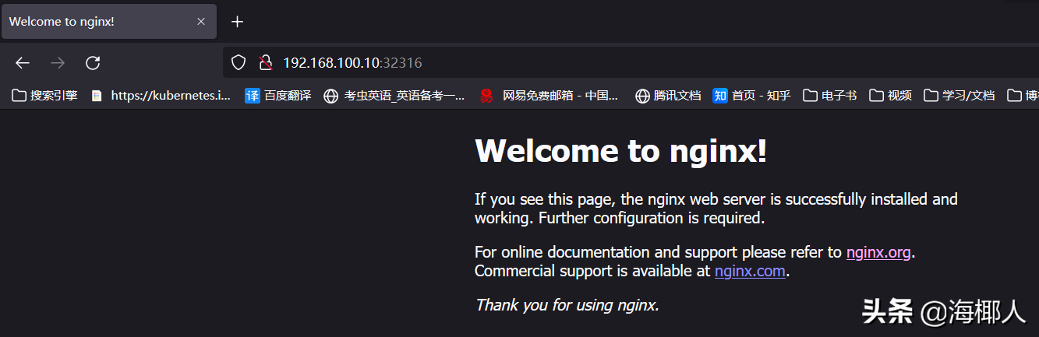Open the 考虫英语 bookmark

point(394,96)
